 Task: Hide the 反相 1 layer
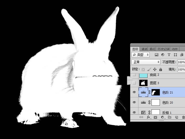click(x=134, y=112)
